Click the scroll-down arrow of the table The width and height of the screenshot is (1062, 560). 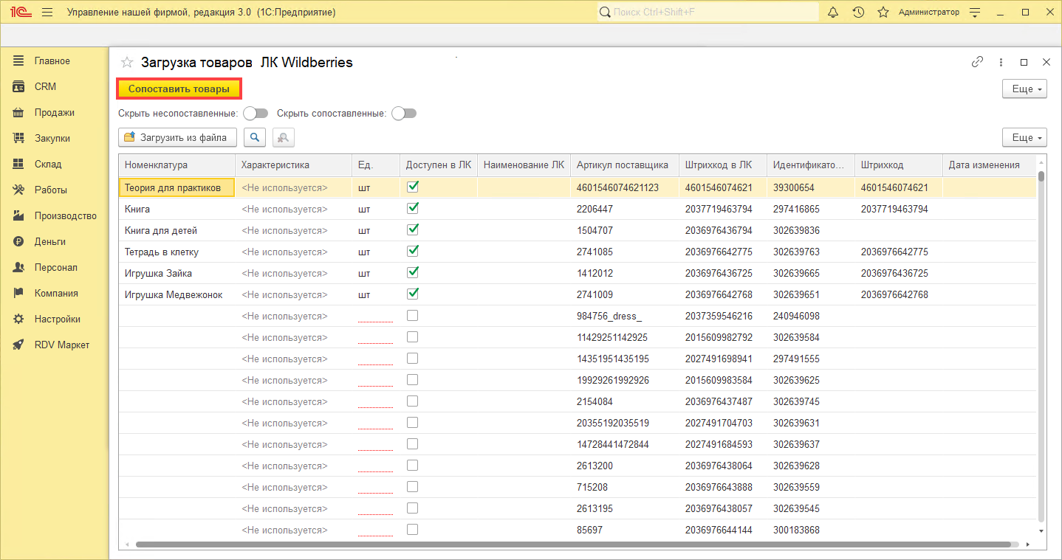[x=1041, y=530]
